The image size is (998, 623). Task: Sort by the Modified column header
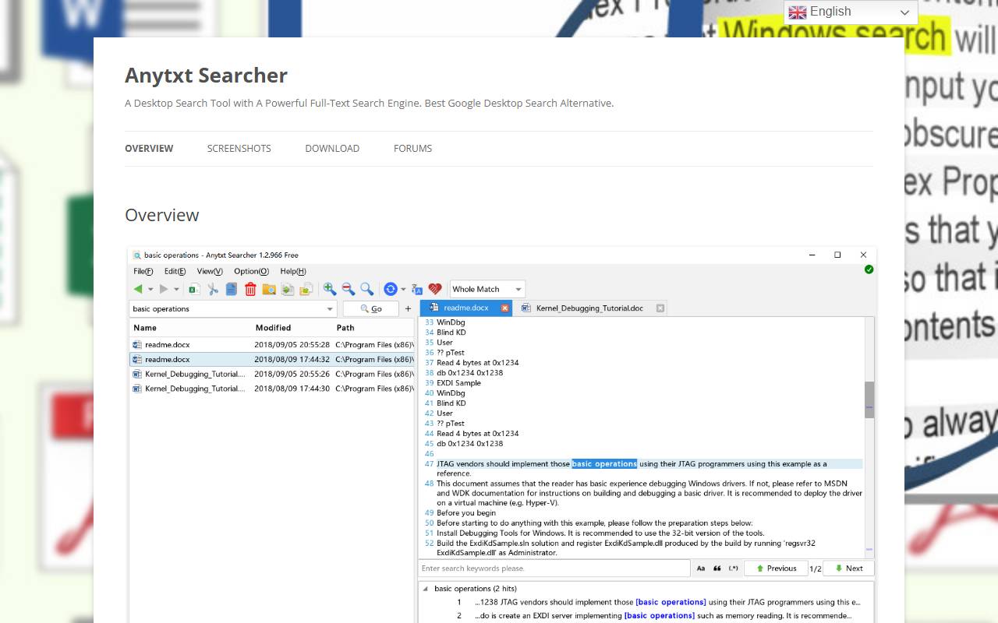273,328
